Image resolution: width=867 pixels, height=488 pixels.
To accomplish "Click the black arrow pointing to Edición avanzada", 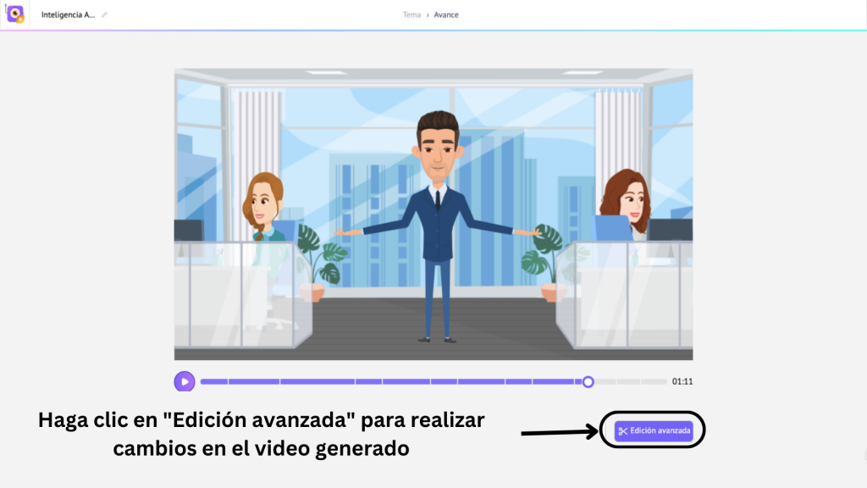I will pos(559,433).
